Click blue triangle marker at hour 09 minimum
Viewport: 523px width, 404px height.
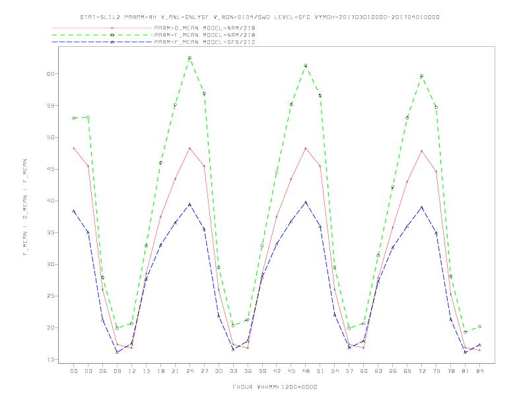click(117, 353)
